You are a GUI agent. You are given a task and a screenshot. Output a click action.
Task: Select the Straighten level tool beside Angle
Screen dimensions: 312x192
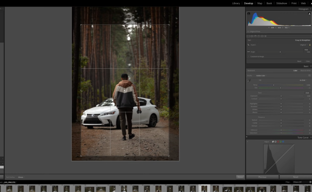pyautogui.click(x=249, y=52)
